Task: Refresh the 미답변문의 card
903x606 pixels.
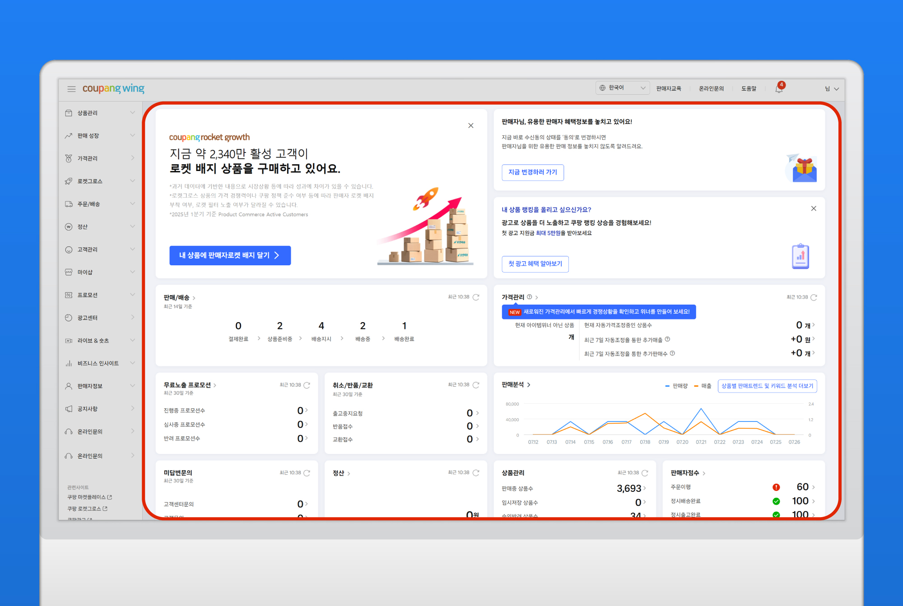Action: [x=307, y=473]
